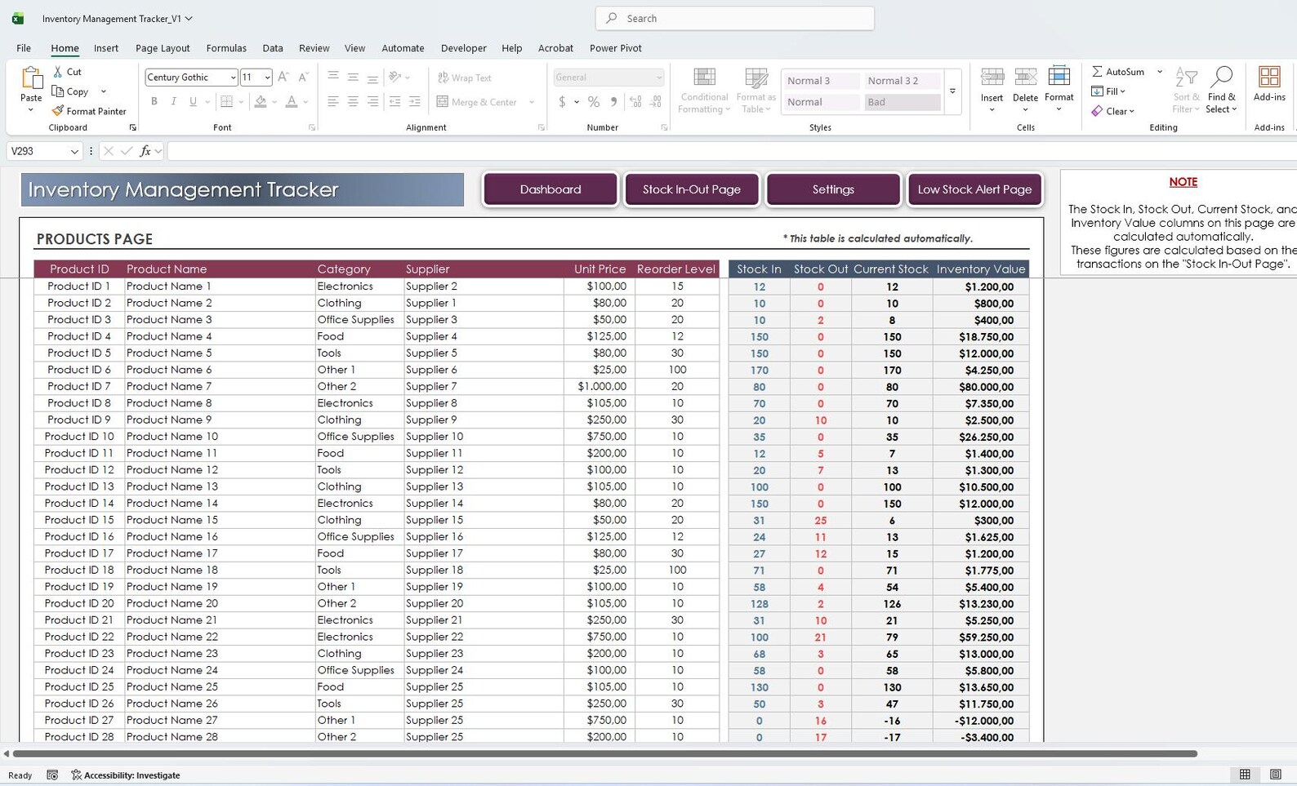Click the horizontal scrollbar
The width and height of the screenshot is (1297, 786).
tap(605, 753)
